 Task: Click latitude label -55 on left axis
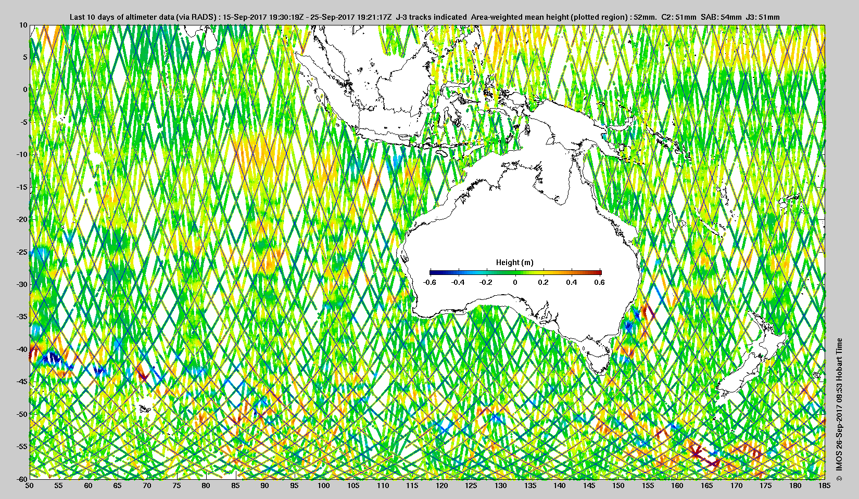22,446
